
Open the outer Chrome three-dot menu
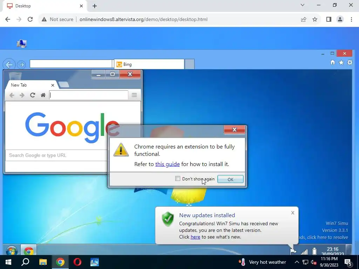pos(351,20)
